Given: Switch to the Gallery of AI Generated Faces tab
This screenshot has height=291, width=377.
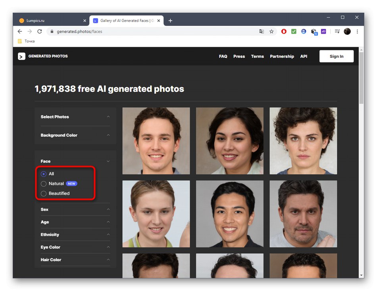Looking at the screenshot, I should (127, 21).
